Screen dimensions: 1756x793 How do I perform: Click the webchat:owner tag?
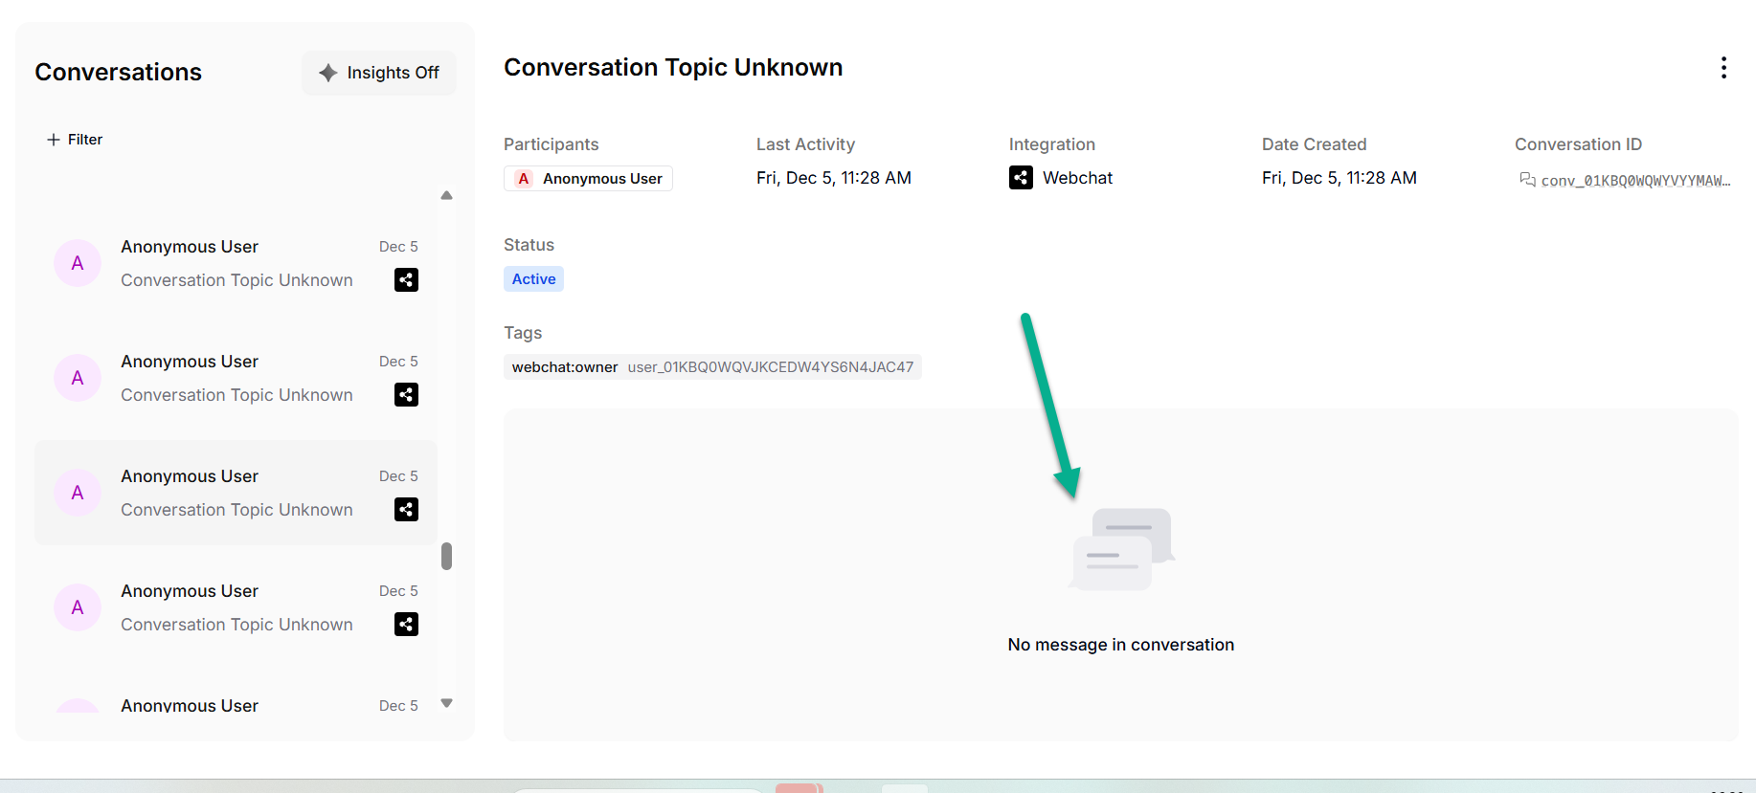[711, 367]
